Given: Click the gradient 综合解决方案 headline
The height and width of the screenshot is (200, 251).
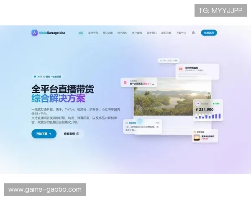Looking at the screenshot, I should [x=58, y=98].
